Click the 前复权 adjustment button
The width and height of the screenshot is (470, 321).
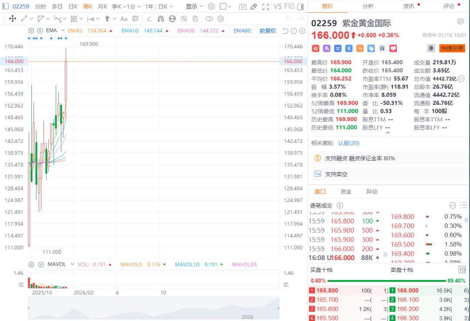(x=267, y=30)
